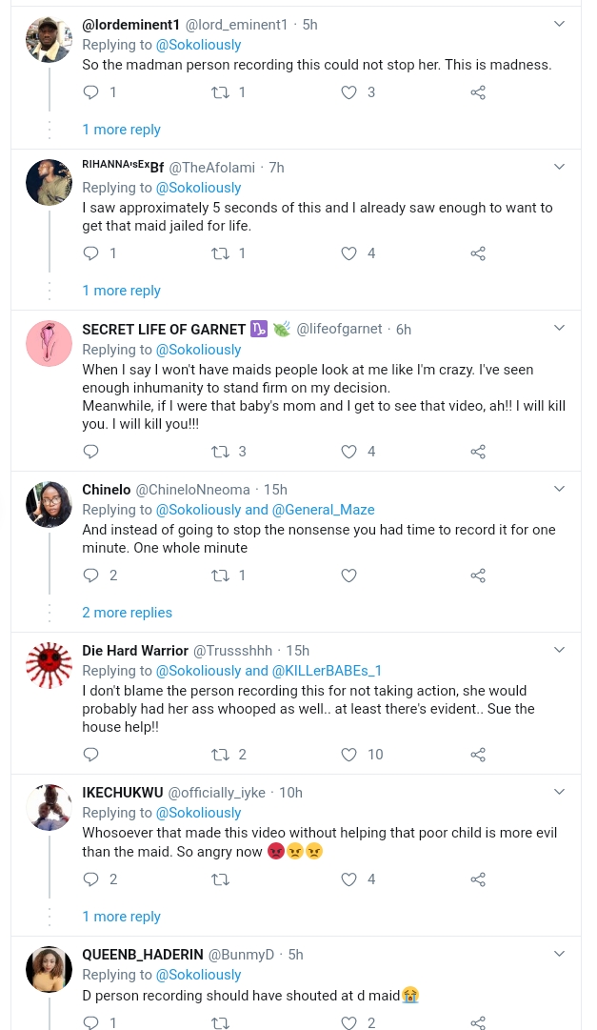Show 2 more replies under Chinelo's tweet
This screenshot has height=1030, width=597.
[x=127, y=613]
